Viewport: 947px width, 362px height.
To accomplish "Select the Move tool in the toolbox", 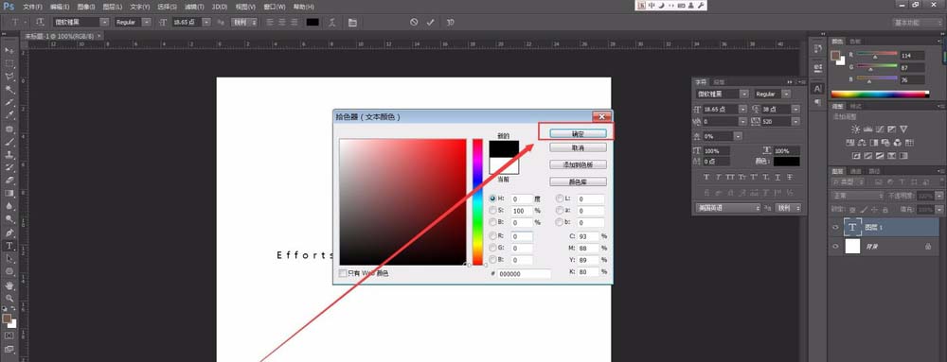I will 9,50.
